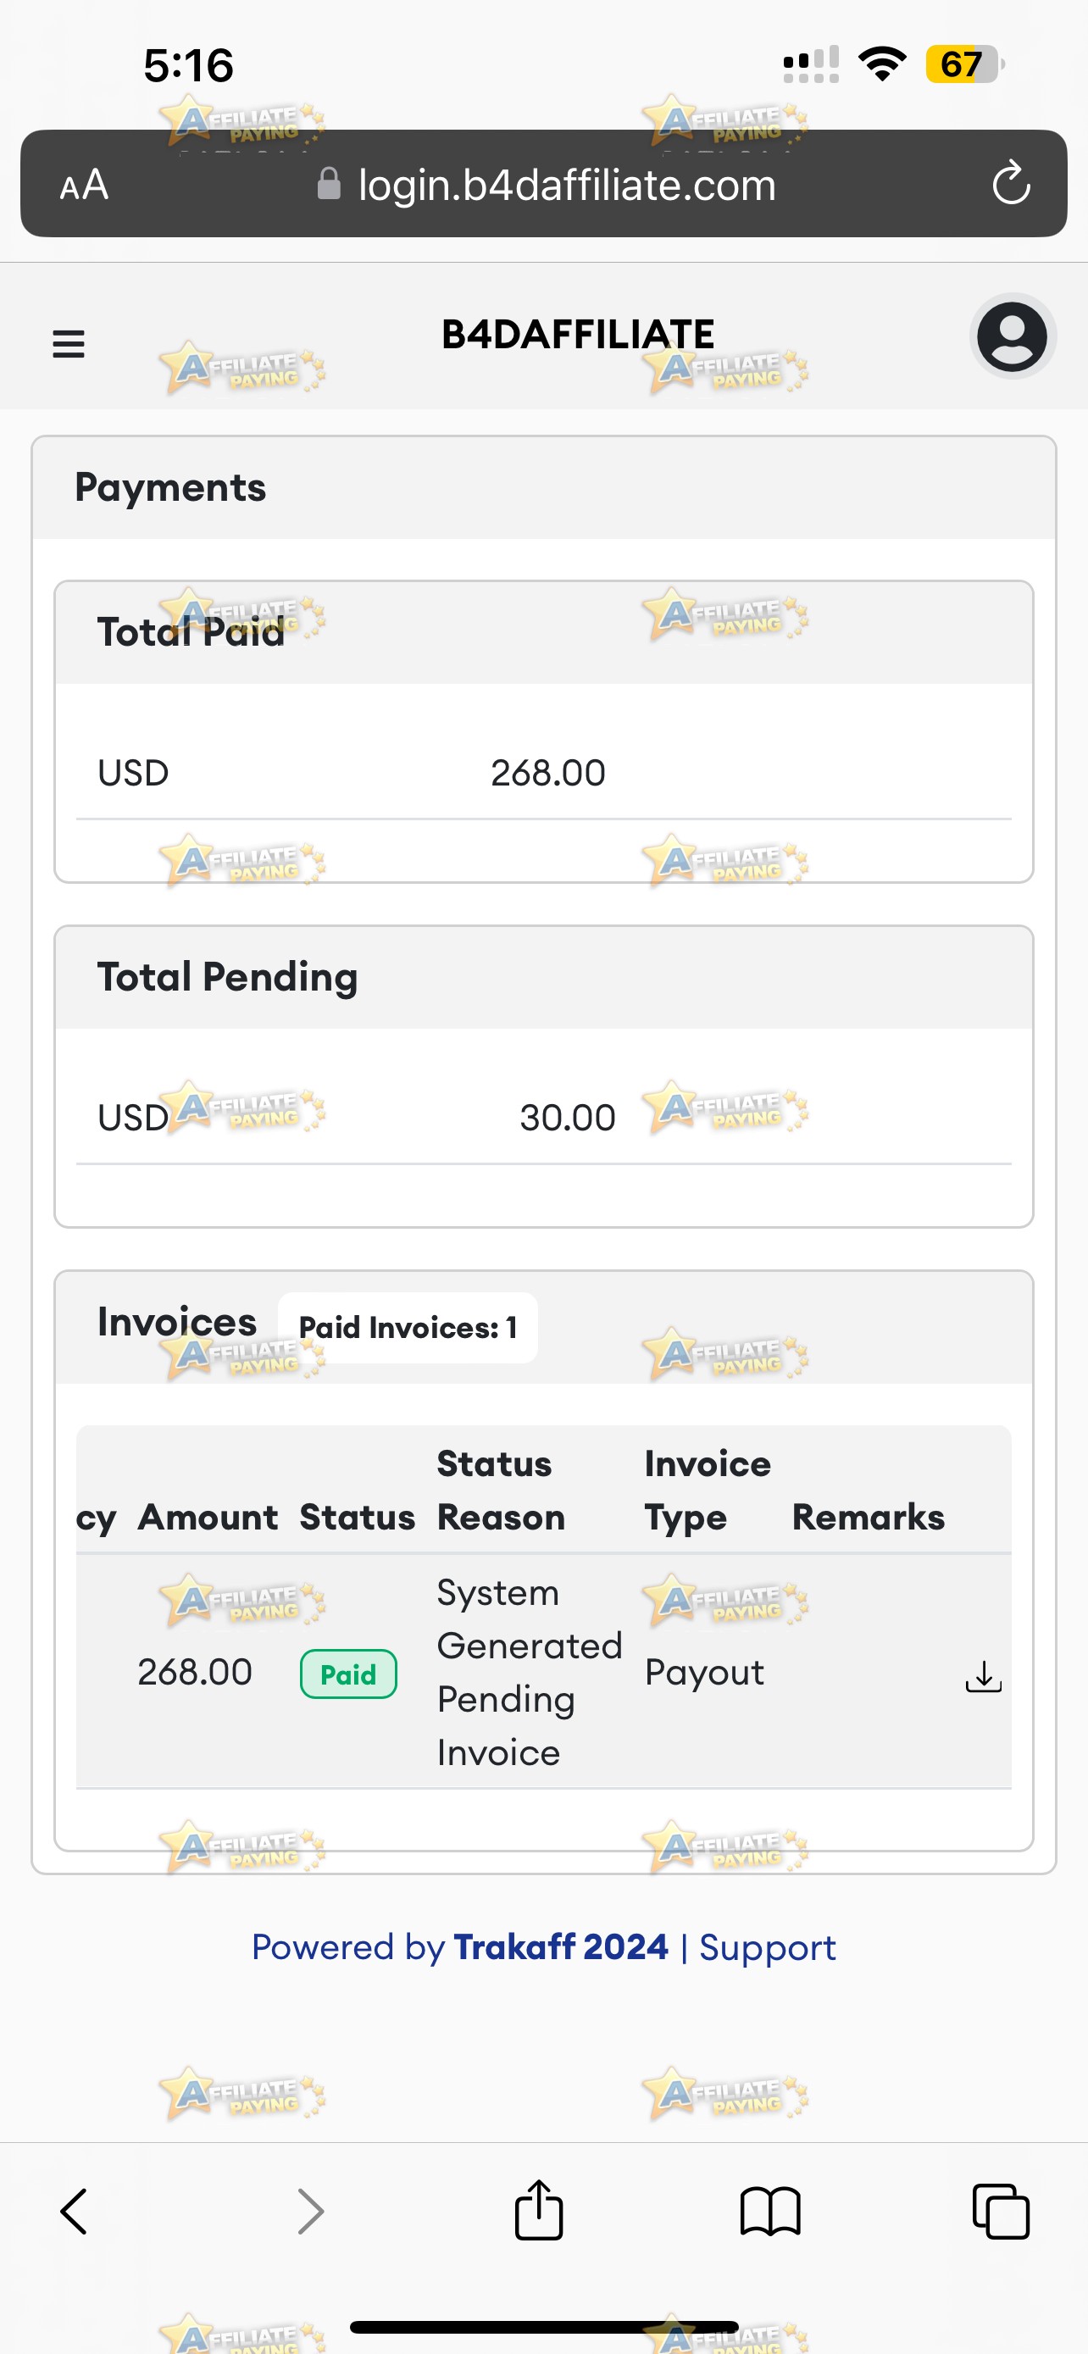Open the Safari share sheet

coord(539,2210)
